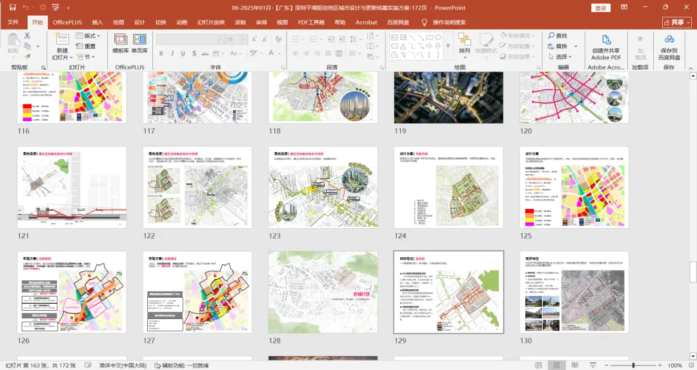Screen dimensions: 697x370
Task: Open the Acrobat ribbon tab
Action: (x=367, y=22)
